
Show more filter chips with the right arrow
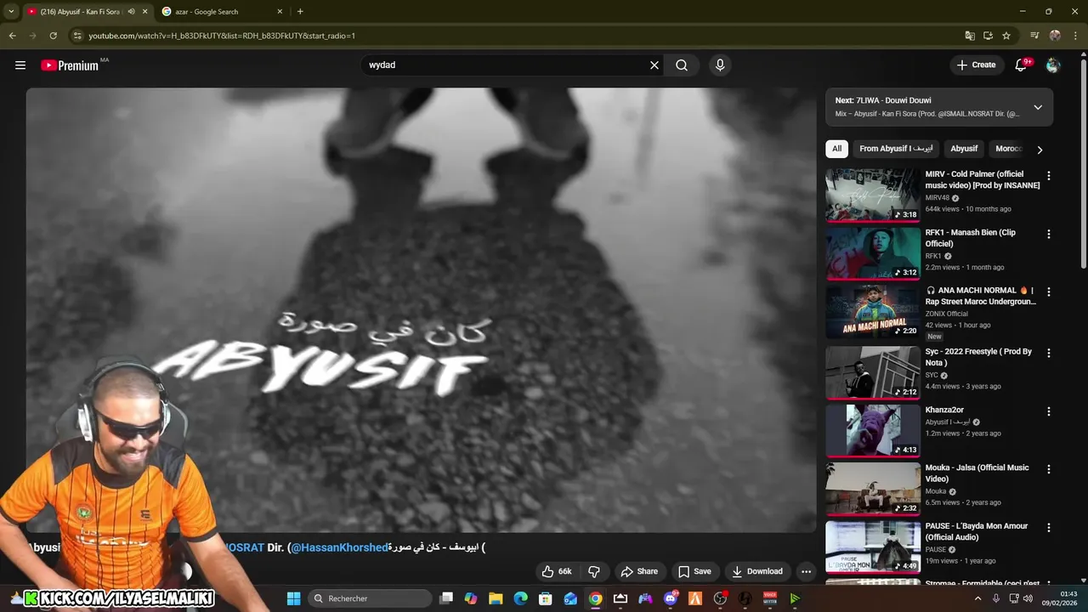point(1040,150)
